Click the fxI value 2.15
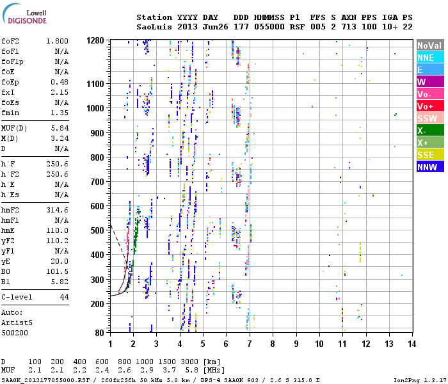This screenshot has height=384, width=448. click(x=60, y=92)
